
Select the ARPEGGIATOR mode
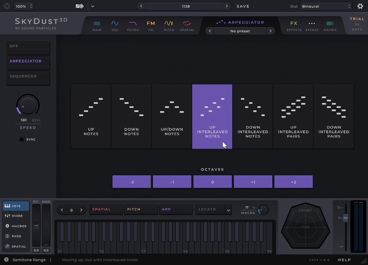[x=28, y=63]
